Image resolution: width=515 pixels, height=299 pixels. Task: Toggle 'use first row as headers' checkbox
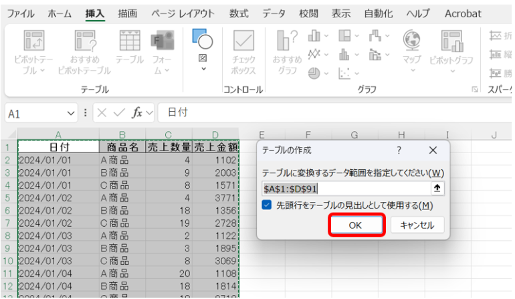(267, 205)
